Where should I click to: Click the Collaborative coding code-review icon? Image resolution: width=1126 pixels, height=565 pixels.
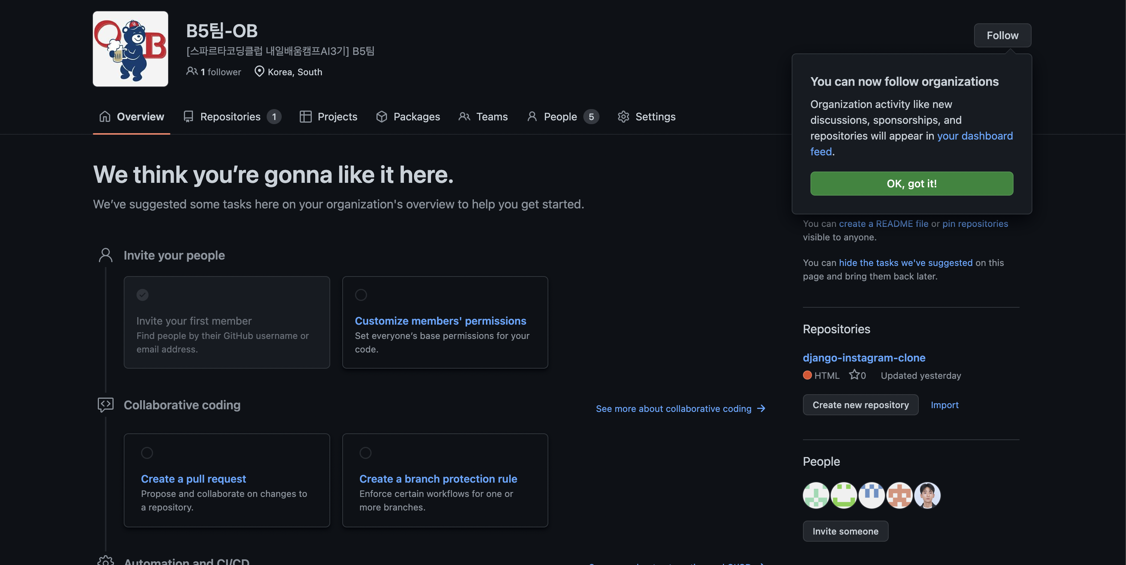click(105, 404)
